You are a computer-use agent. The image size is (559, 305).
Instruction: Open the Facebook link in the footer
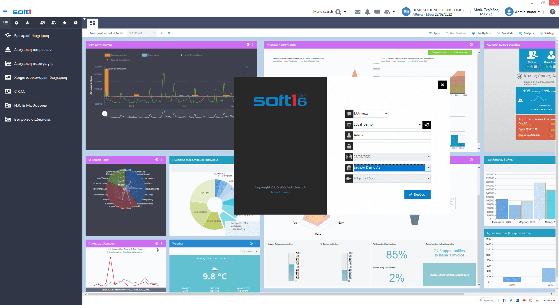click(x=504, y=300)
